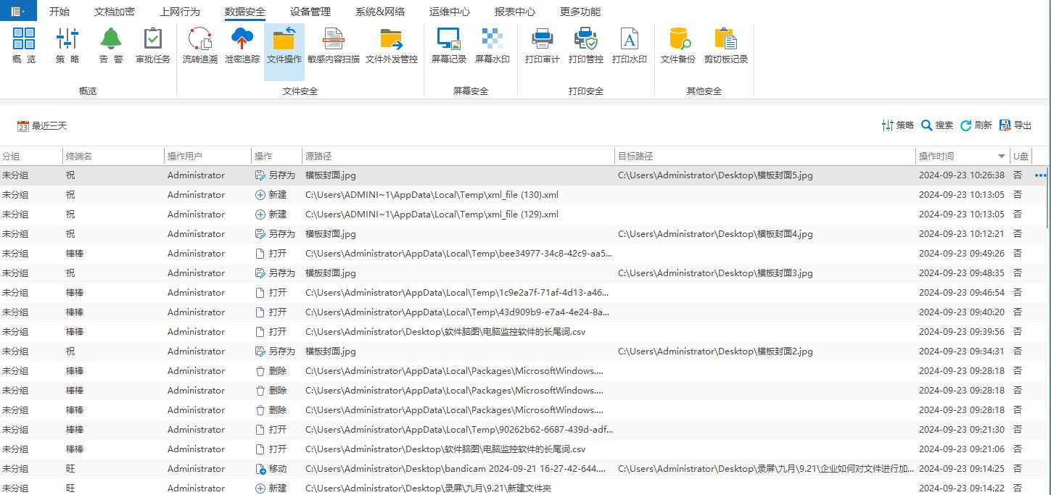Open 打印水印 print watermark
The image size is (1051, 495).
[x=630, y=46]
